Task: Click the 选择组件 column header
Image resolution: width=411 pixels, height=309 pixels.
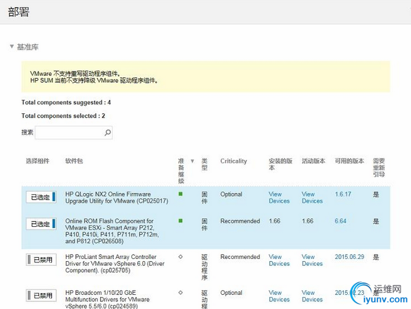Action: [37, 161]
